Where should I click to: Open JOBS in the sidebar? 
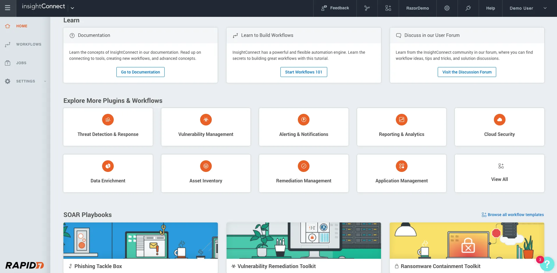pyautogui.click(x=21, y=63)
